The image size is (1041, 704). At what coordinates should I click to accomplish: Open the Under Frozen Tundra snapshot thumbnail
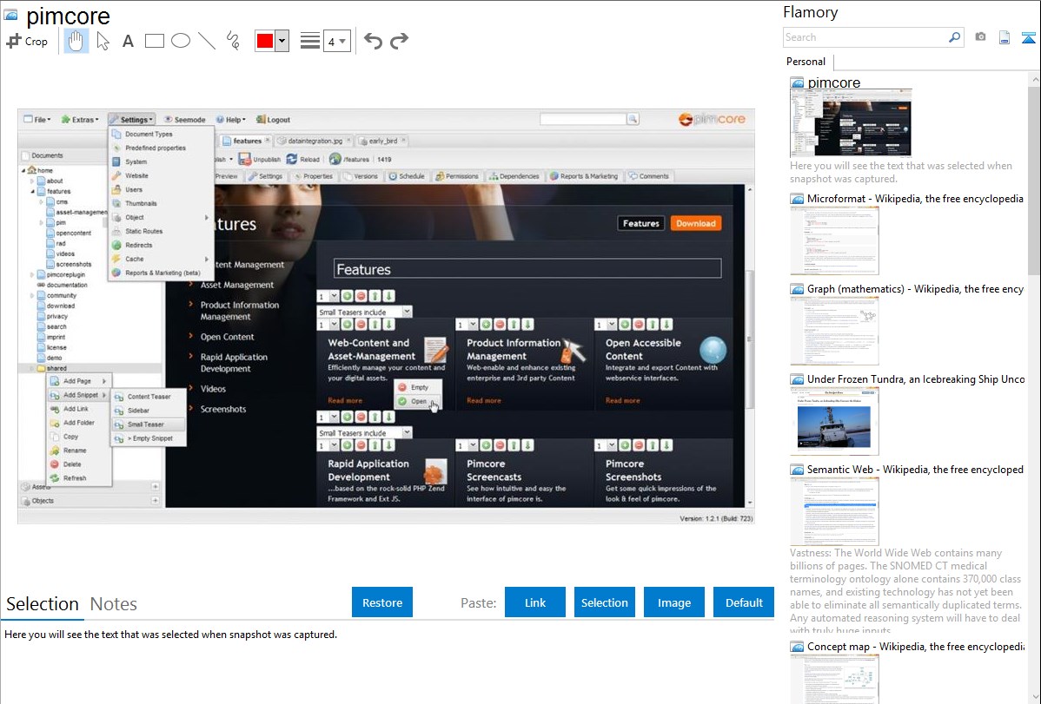[x=834, y=422]
